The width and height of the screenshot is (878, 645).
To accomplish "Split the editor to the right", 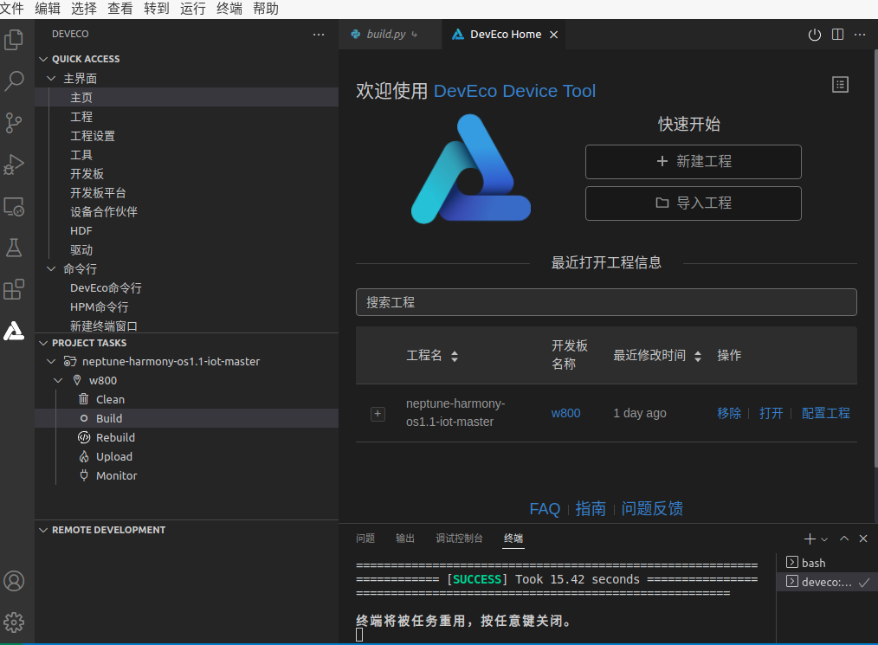I will coord(837,35).
